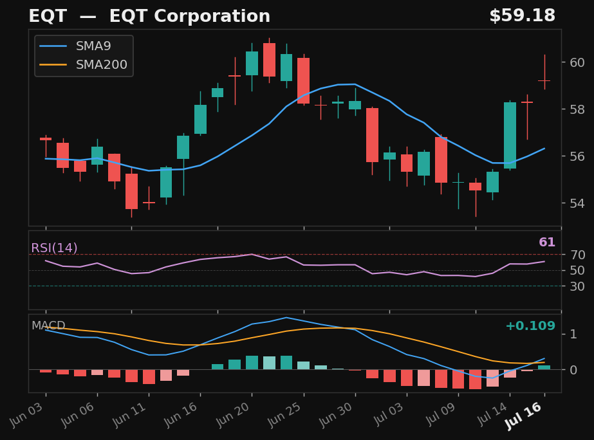The width and height of the screenshot is (594, 440).
Task: Click the Jul 03 date label
Action: pos(388,414)
